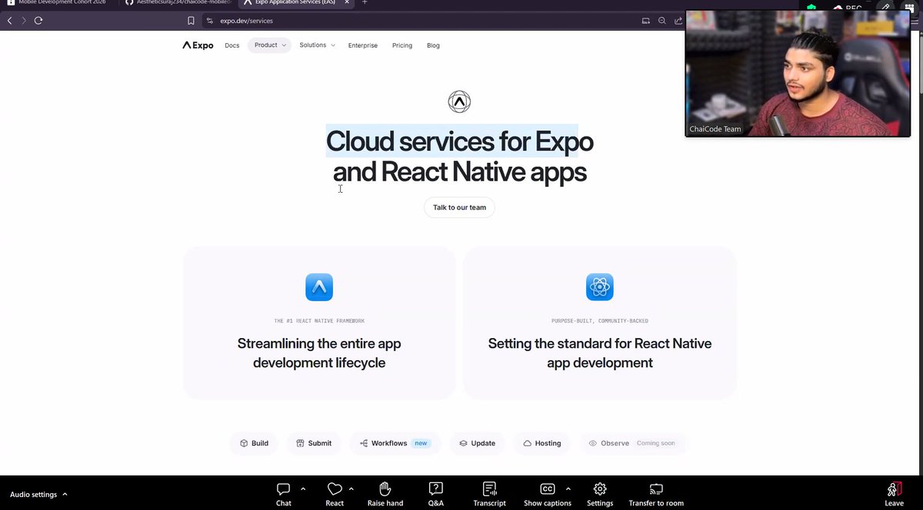Image resolution: width=923 pixels, height=510 pixels.
Task: Go back with browser back arrow
Action: [x=9, y=21]
